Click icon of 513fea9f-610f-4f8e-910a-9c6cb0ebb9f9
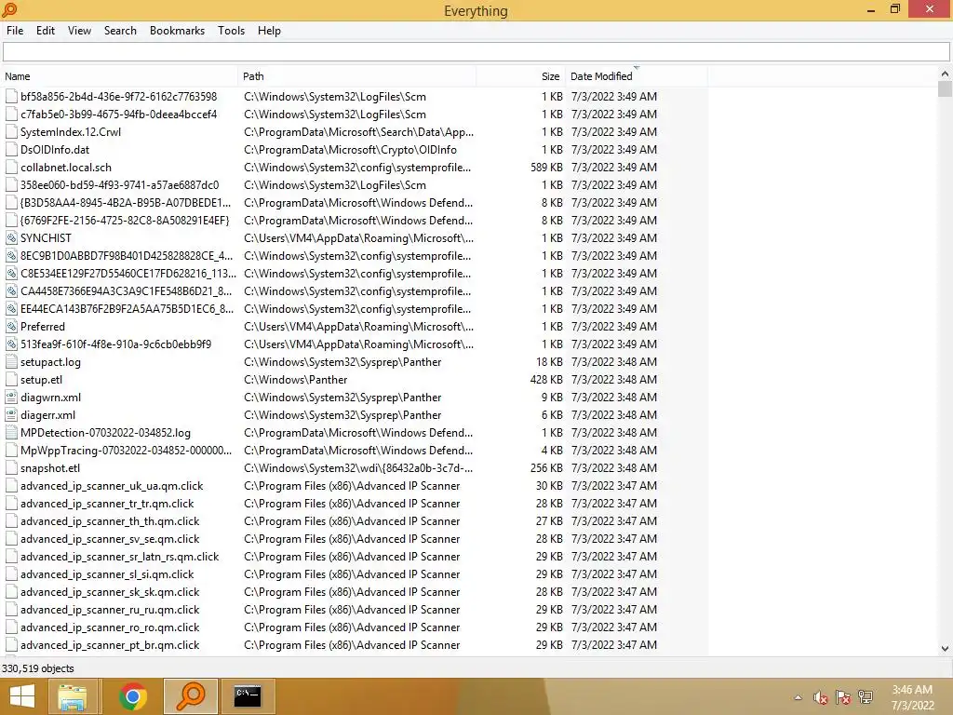This screenshot has width=953, height=715. pyautogui.click(x=11, y=344)
